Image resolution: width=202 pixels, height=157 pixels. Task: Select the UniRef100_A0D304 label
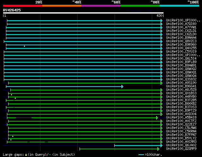pyautogui.click(x=181, y=114)
